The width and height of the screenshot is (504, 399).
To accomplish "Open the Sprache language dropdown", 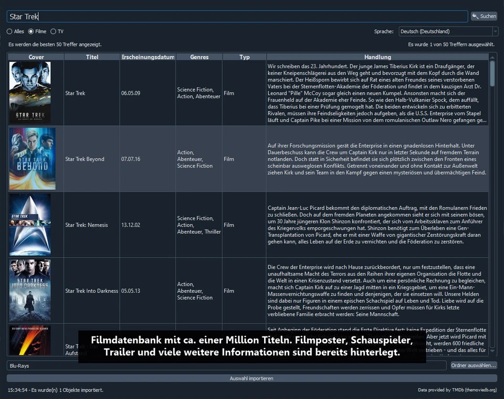I will click(x=449, y=31).
